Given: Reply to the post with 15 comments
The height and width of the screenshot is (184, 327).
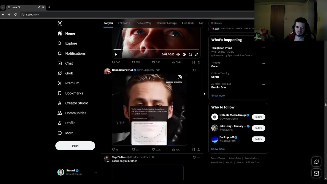Looking at the screenshot, I should [x=115, y=149].
